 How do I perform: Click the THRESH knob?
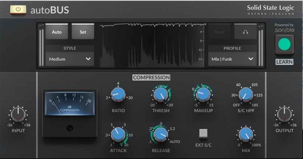[x=160, y=95]
